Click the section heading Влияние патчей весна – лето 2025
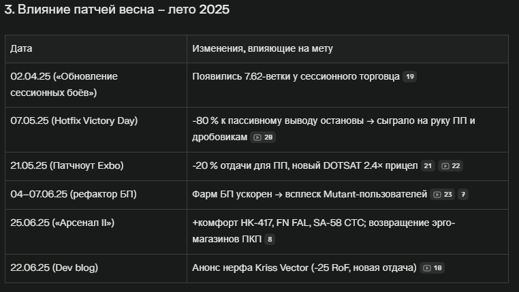Image resolution: width=519 pixels, height=292 pixels. point(117,10)
